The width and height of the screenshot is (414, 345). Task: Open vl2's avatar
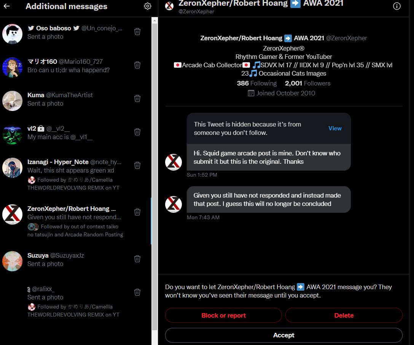pos(12,134)
